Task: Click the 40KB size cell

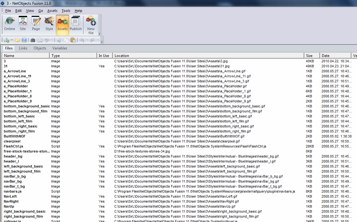Action: (310, 61)
